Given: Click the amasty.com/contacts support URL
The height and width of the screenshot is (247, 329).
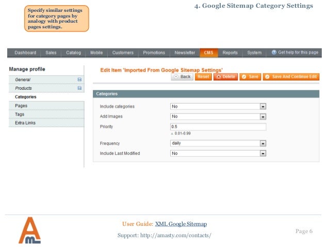Looking at the screenshot, I should click(176, 236).
